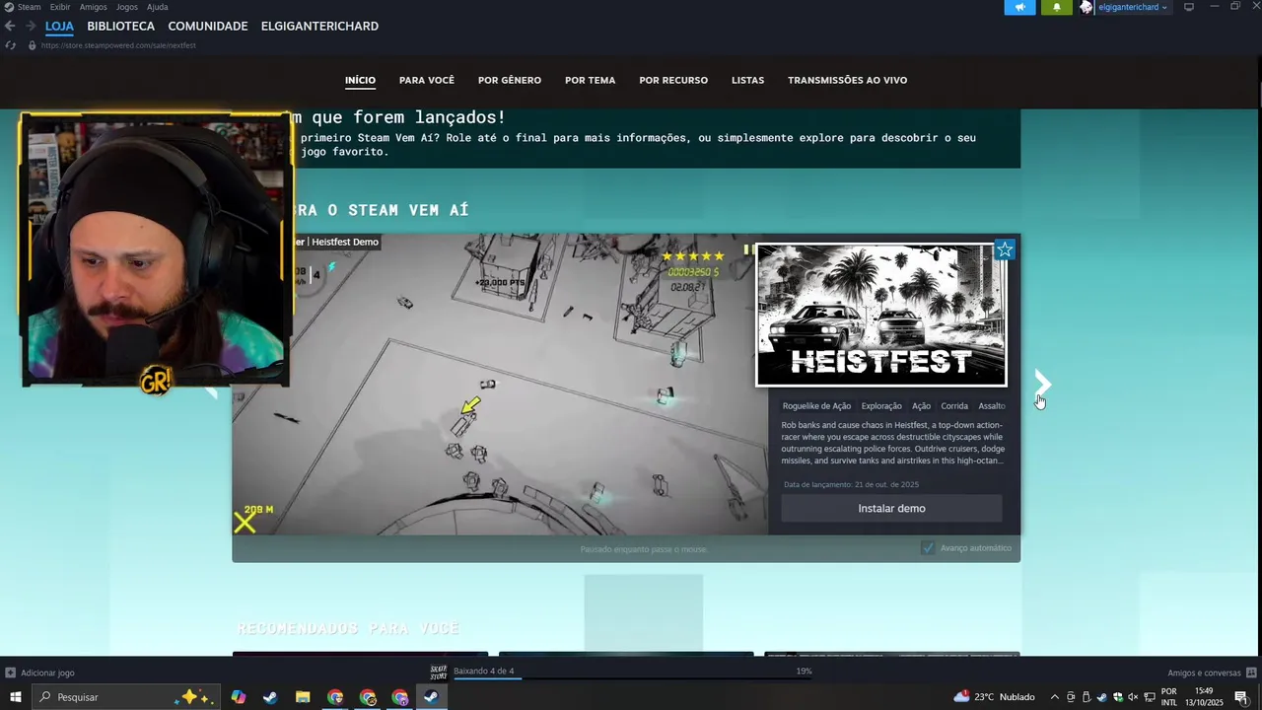Click the elgiganterichard profile avatar
The image size is (1262, 710).
(x=1087, y=7)
